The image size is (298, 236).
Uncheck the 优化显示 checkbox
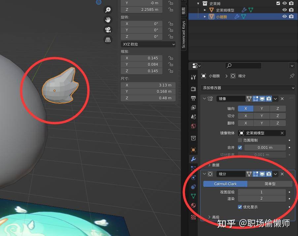[240, 207]
